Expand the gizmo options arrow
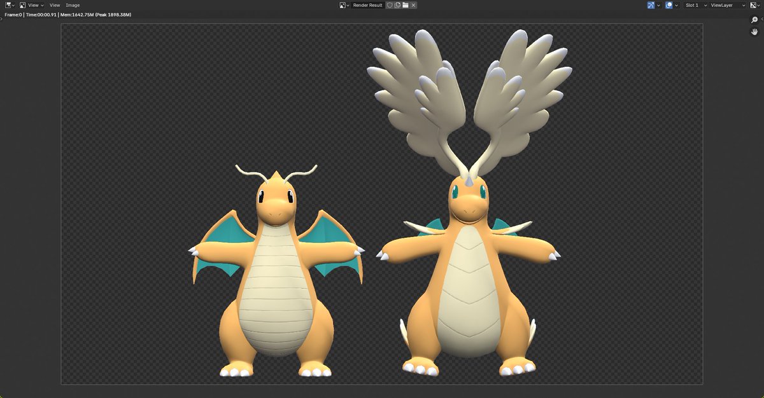This screenshot has width=764, height=398. [658, 5]
